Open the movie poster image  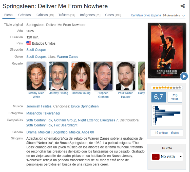click(x=167, y=50)
